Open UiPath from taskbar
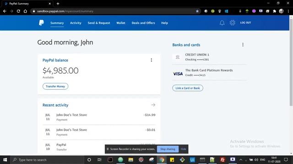 192,160
